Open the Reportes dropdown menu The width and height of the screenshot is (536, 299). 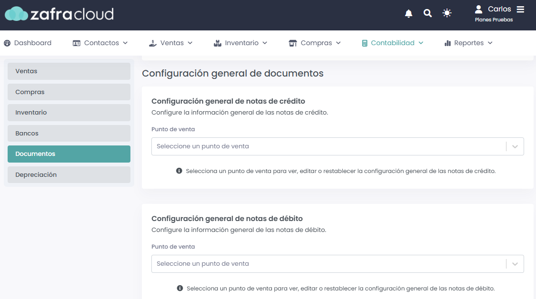(x=468, y=43)
